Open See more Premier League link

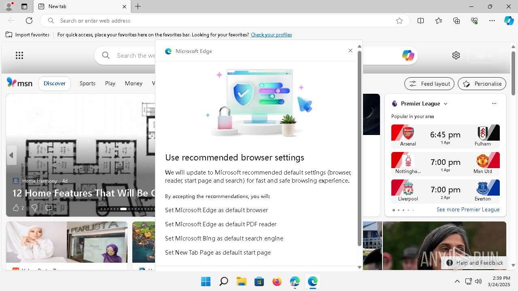tap(468, 209)
